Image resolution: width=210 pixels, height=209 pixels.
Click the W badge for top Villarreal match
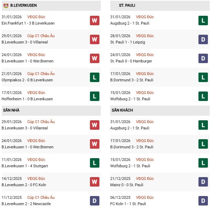(x=94, y=39)
